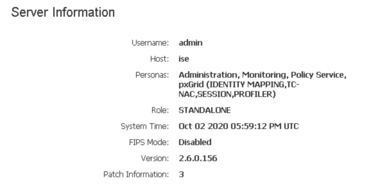The image size is (371, 190).
Task: Select the patch number 3 value
Action: [x=181, y=174]
